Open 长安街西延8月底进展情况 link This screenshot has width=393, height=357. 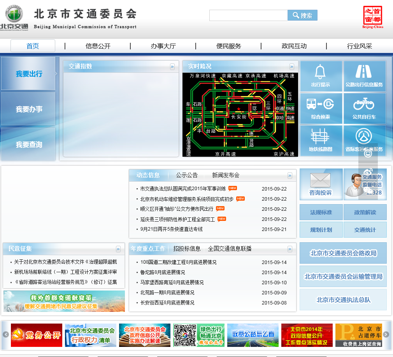[167, 303]
